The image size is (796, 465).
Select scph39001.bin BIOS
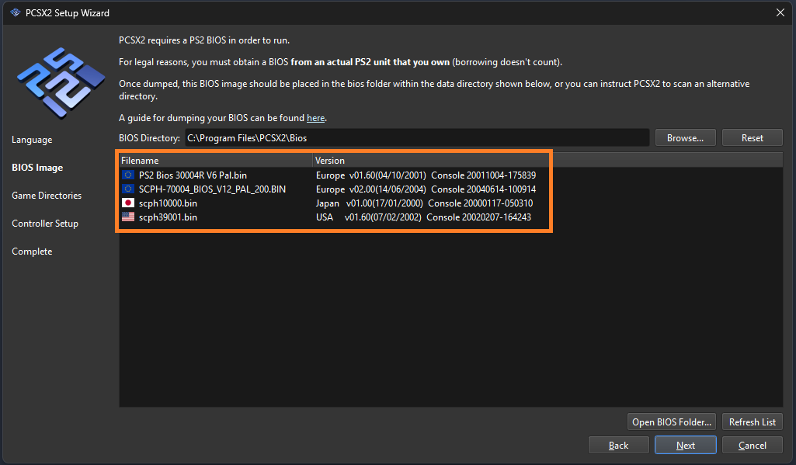168,217
